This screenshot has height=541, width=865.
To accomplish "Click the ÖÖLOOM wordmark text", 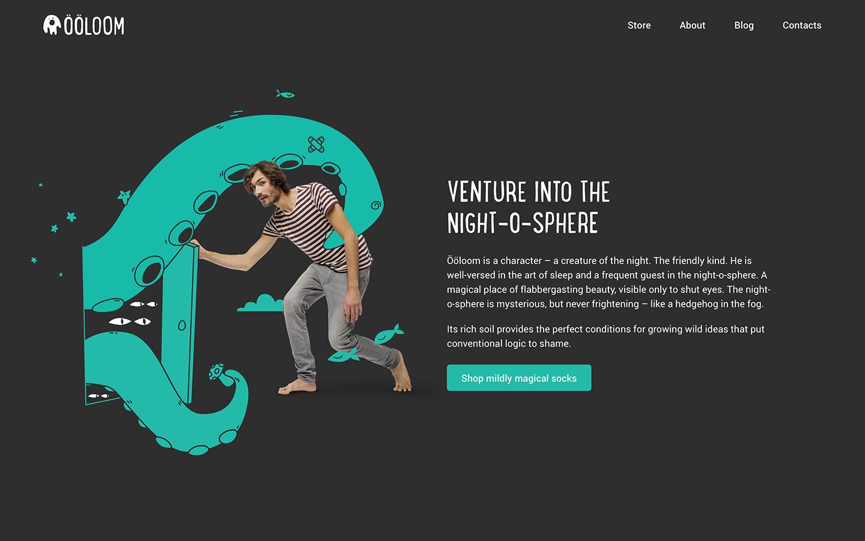I will (94, 26).
